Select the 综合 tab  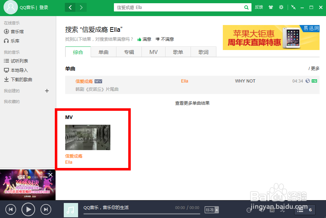[x=78, y=52]
